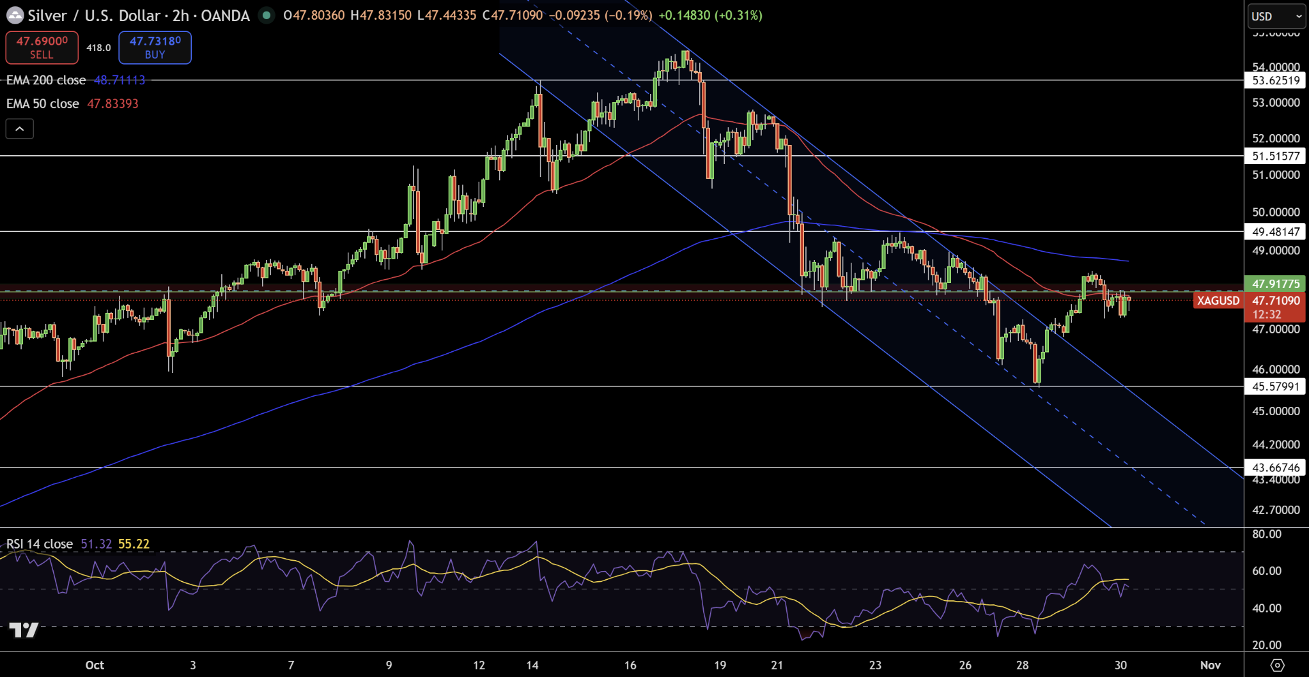
Task: Click the RSI 14 close indicator label
Action: pos(38,544)
